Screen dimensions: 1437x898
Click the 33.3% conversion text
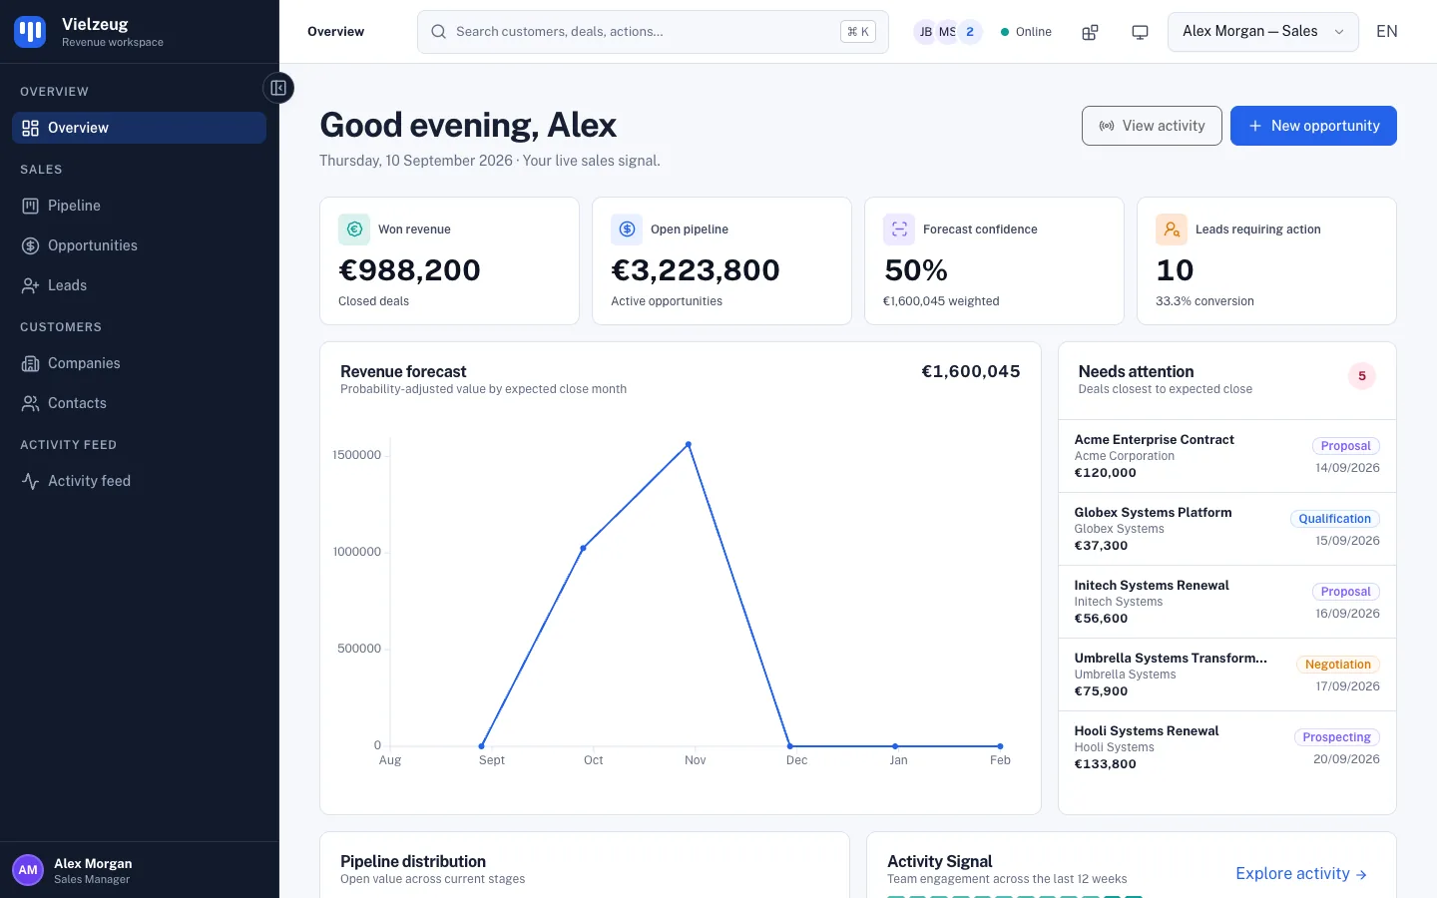[1204, 301]
